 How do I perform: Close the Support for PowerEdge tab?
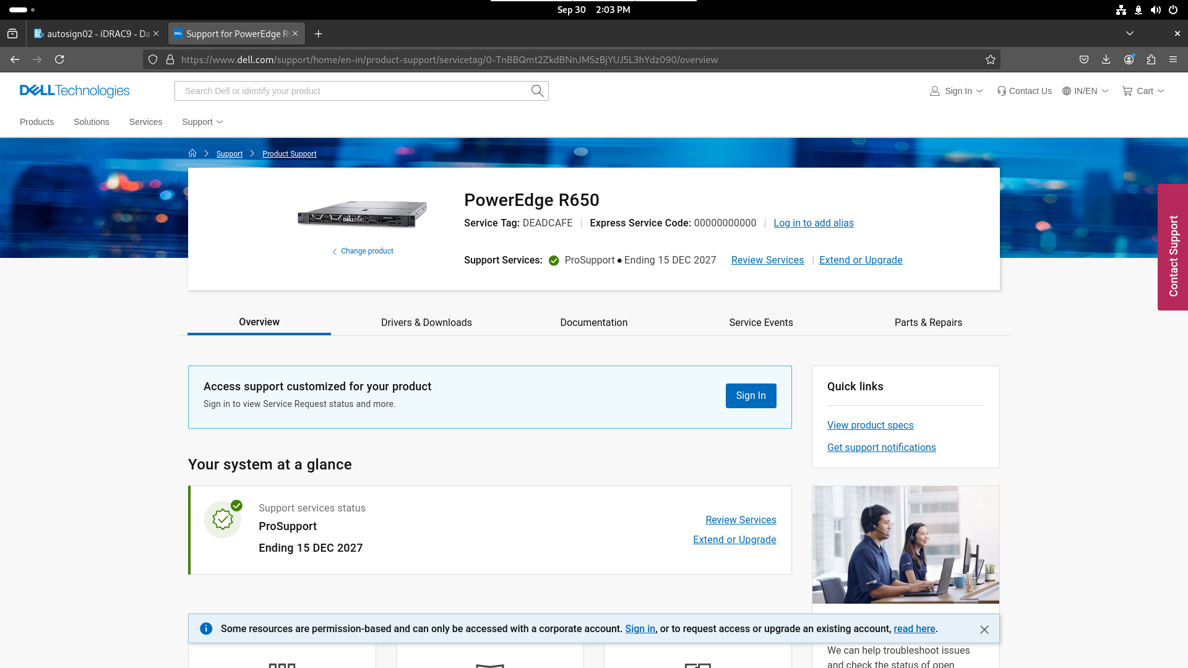[295, 33]
